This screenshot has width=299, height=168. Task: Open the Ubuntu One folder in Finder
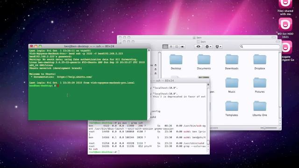(260, 109)
